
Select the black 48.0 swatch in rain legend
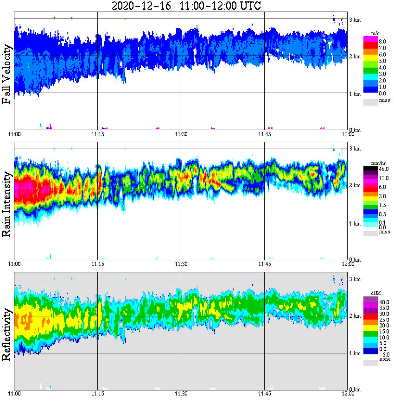coord(371,169)
